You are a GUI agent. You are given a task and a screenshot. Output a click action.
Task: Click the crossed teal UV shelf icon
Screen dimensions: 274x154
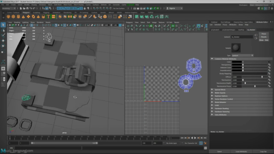click(x=167, y=17)
